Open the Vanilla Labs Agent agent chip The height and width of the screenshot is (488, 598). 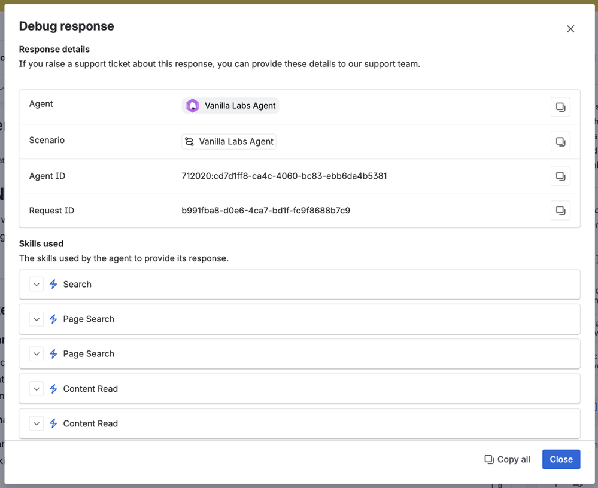tap(230, 105)
